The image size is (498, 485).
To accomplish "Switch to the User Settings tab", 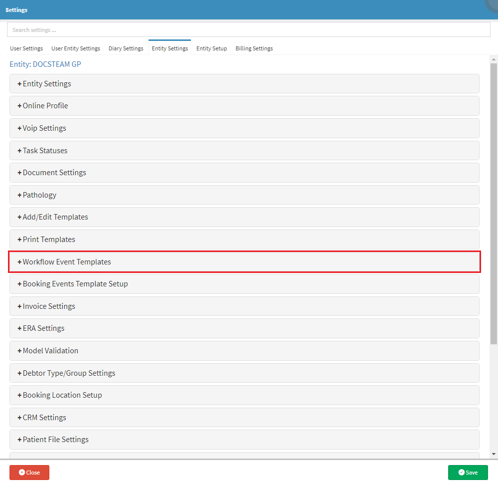I will click(x=26, y=48).
